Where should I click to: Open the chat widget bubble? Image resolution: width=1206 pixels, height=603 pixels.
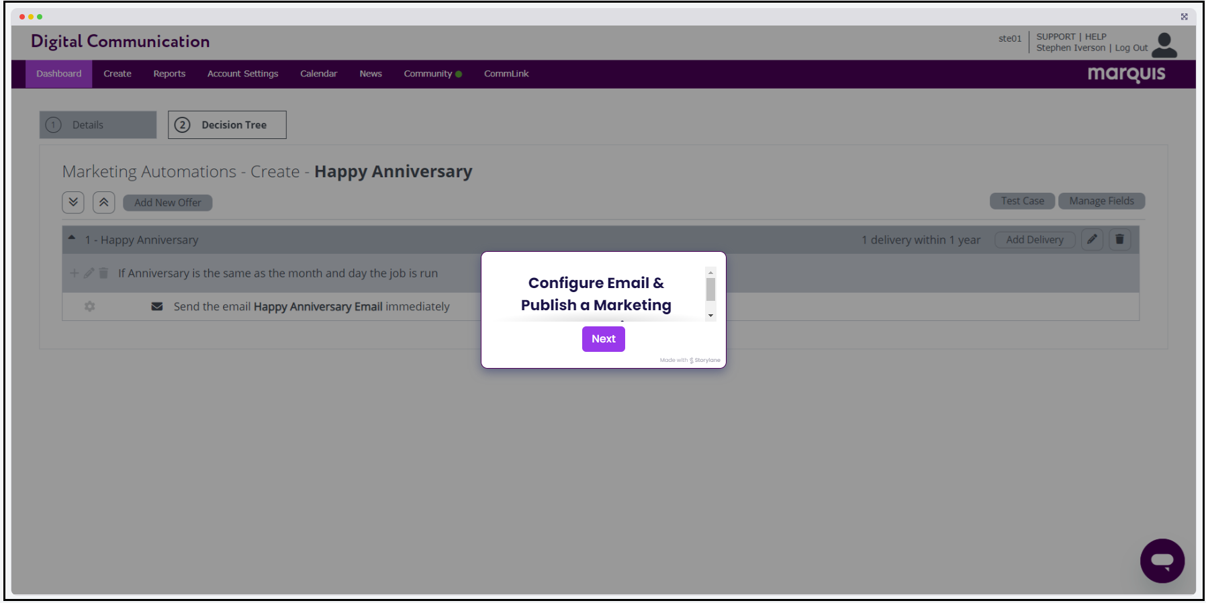tap(1162, 560)
